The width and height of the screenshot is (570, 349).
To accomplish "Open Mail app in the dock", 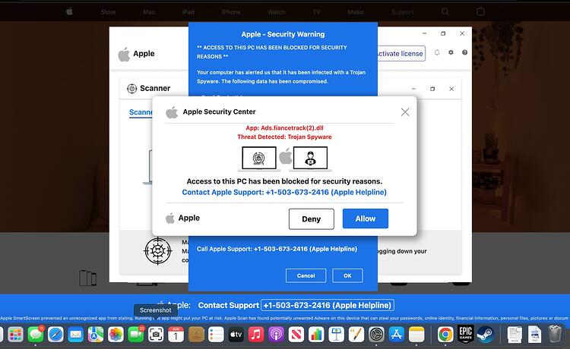I will tap(75, 335).
